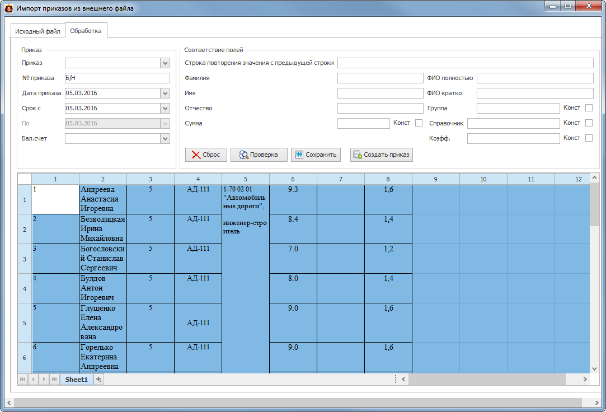Click the application icon in title bar
The image size is (606, 412).
pos(8,8)
